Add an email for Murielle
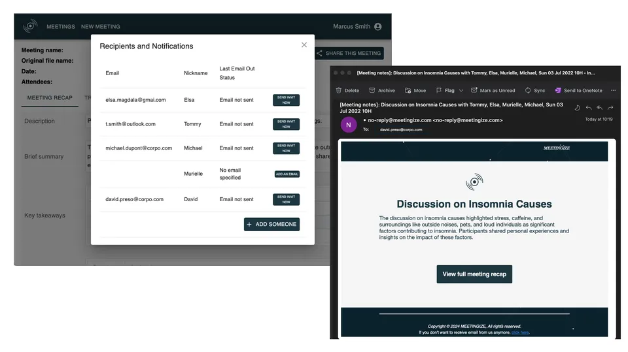The height and width of the screenshot is (352, 628). click(287, 174)
